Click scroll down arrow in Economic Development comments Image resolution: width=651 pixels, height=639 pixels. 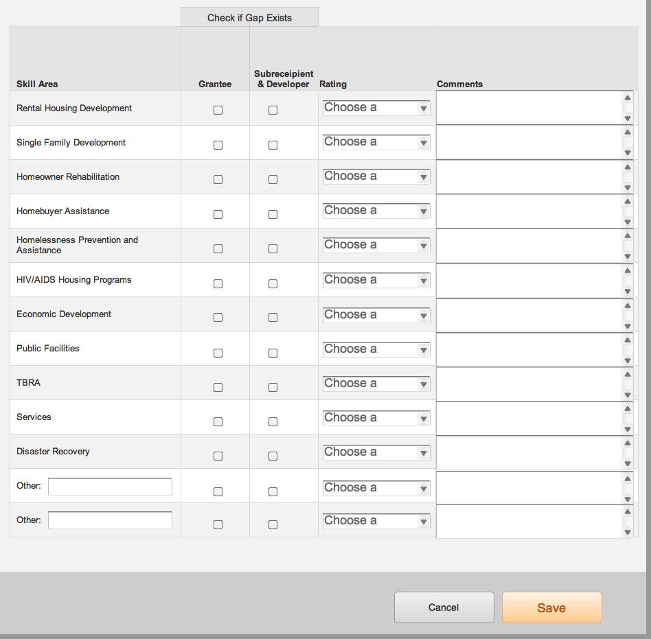(x=627, y=325)
